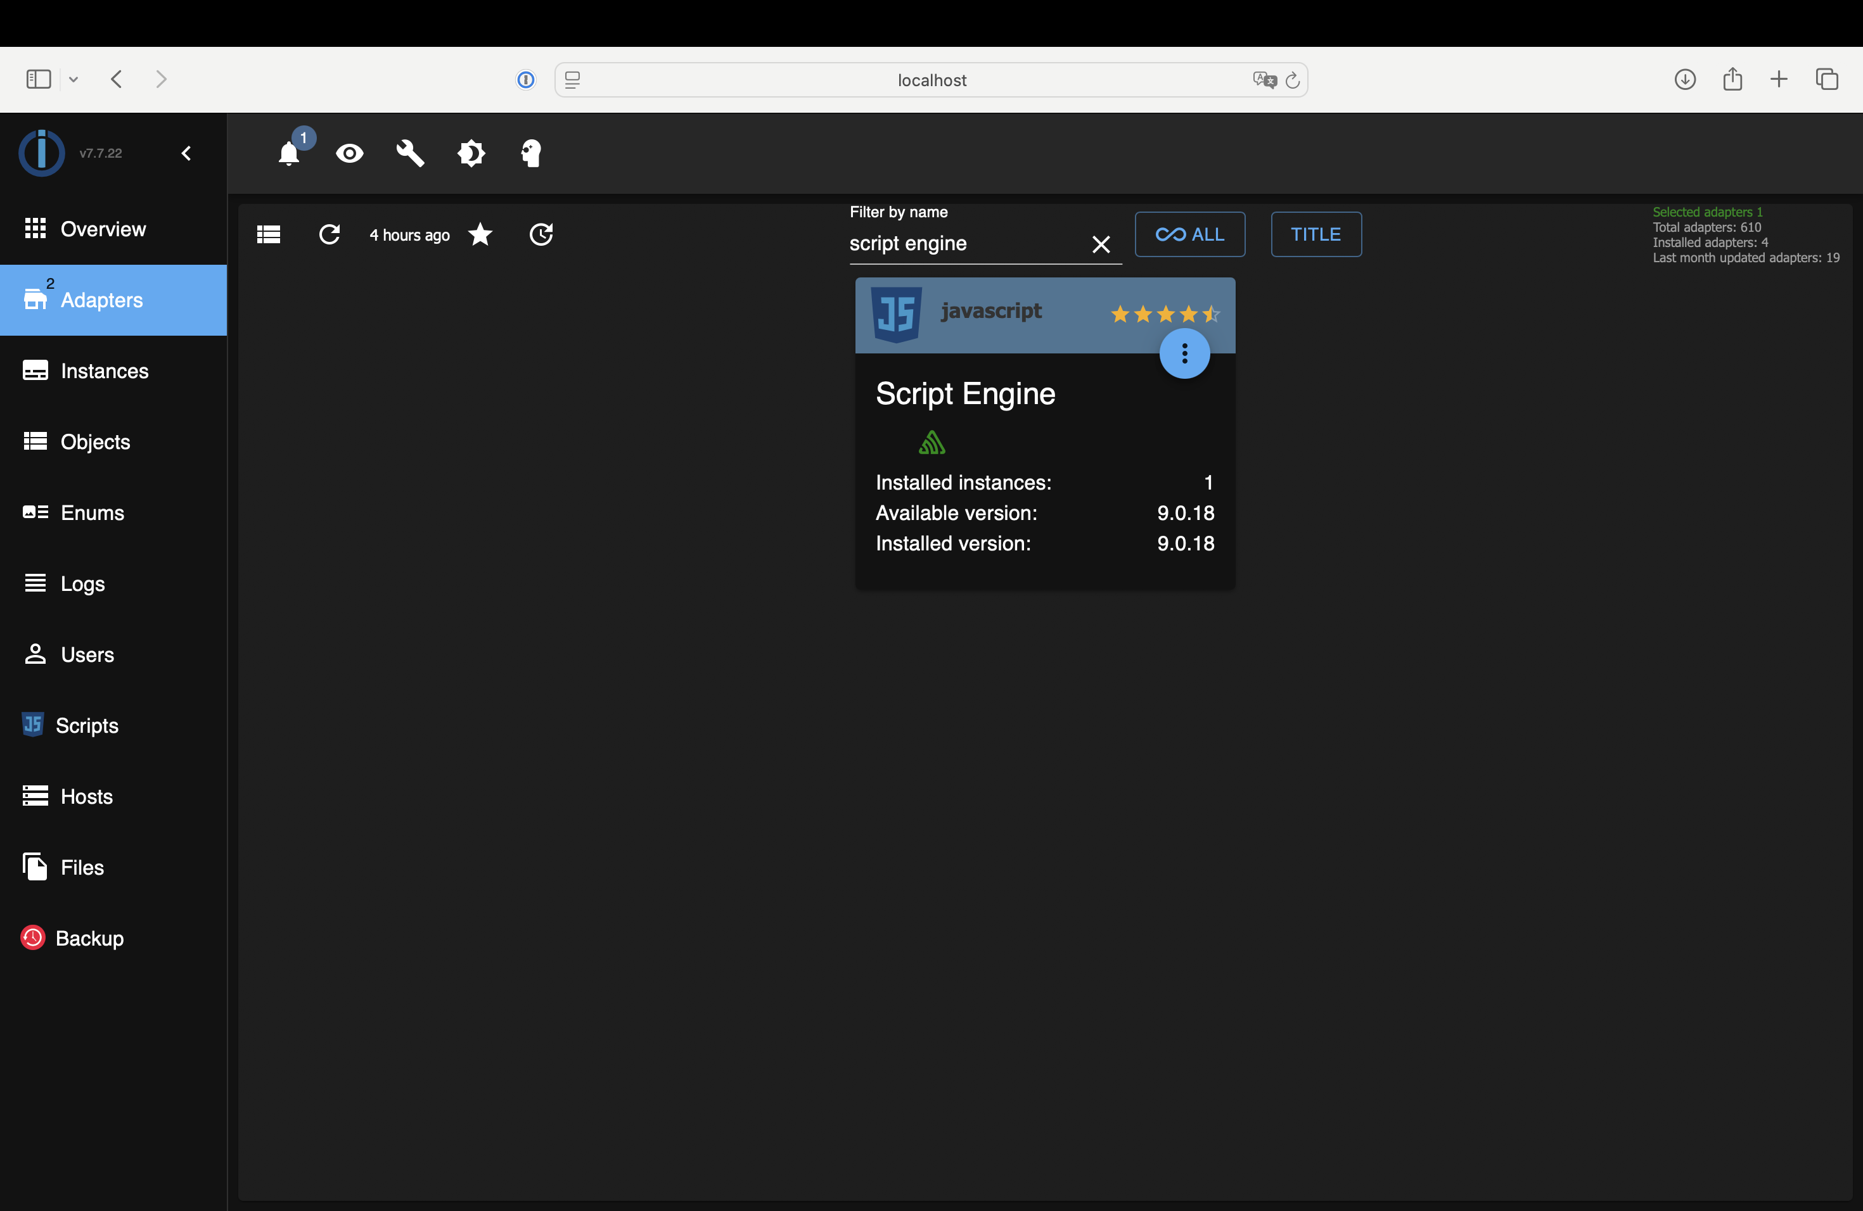View the Logs page
1863x1211 pixels.
pyautogui.click(x=113, y=583)
